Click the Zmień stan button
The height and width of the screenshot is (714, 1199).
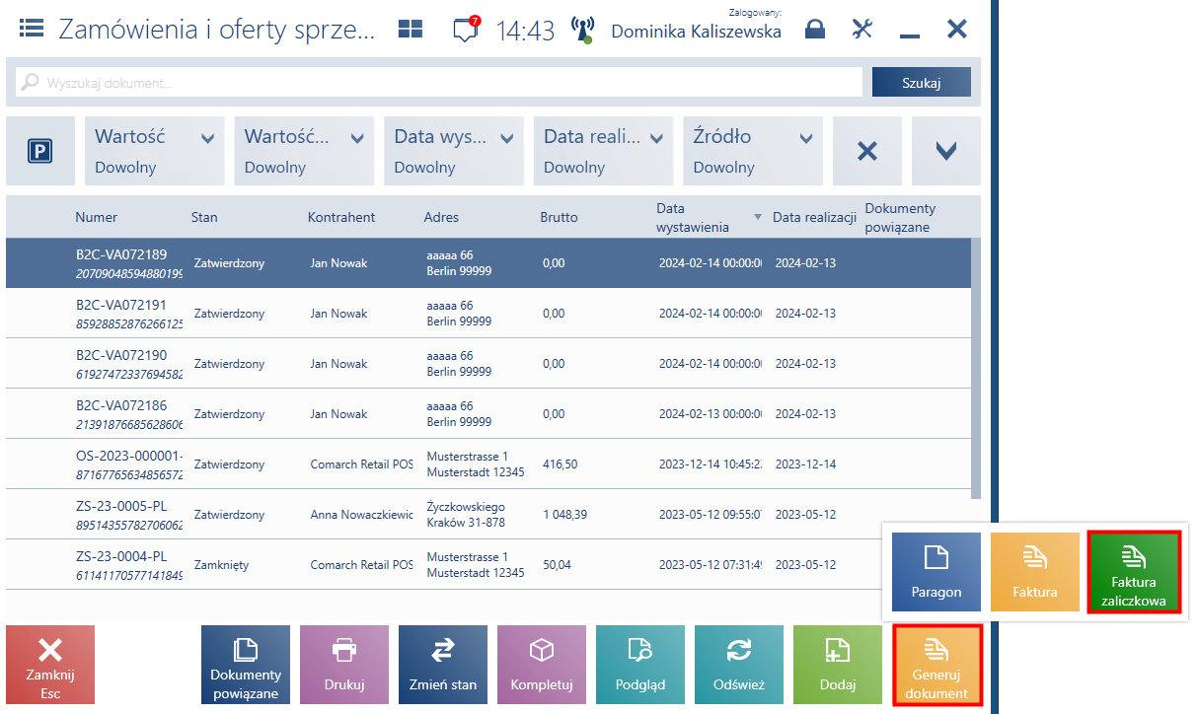coord(443,665)
